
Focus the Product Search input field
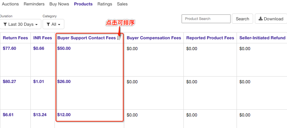point(206,19)
